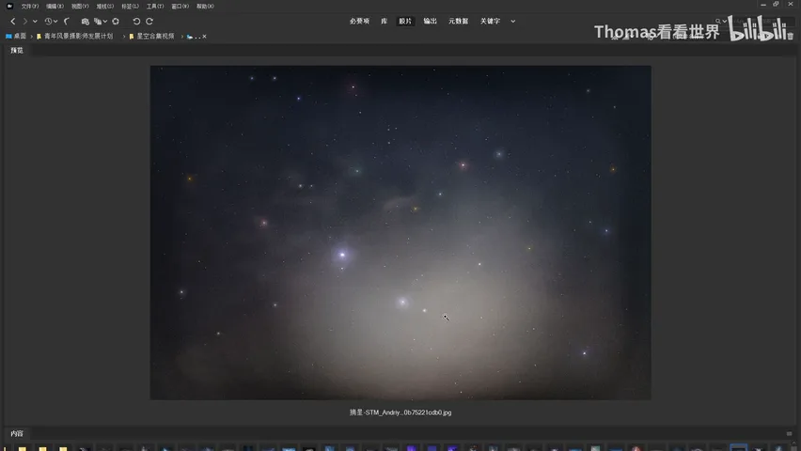Rotate image 90 degrees counterclockwise
Screen dimensions: 801x451
pyautogui.click(x=136, y=22)
